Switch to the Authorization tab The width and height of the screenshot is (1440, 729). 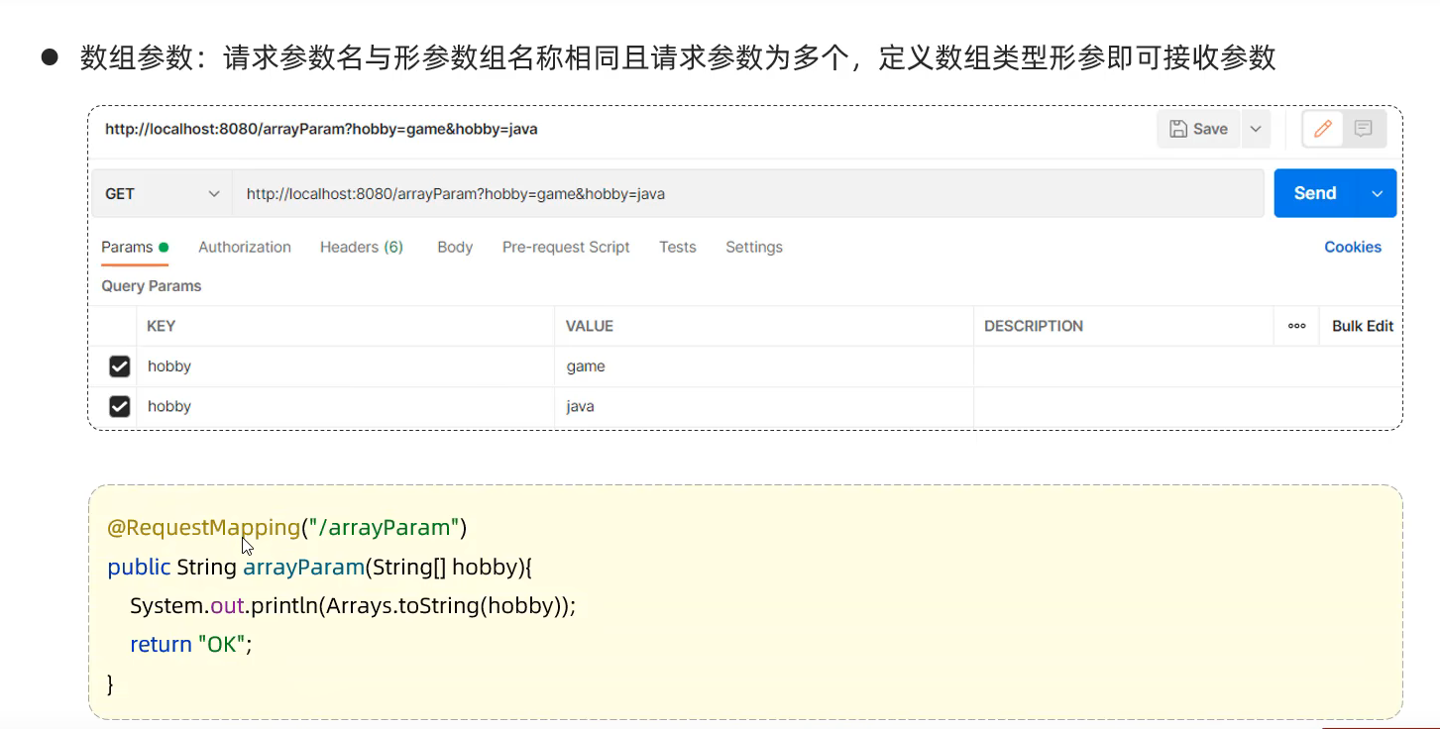pos(245,248)
